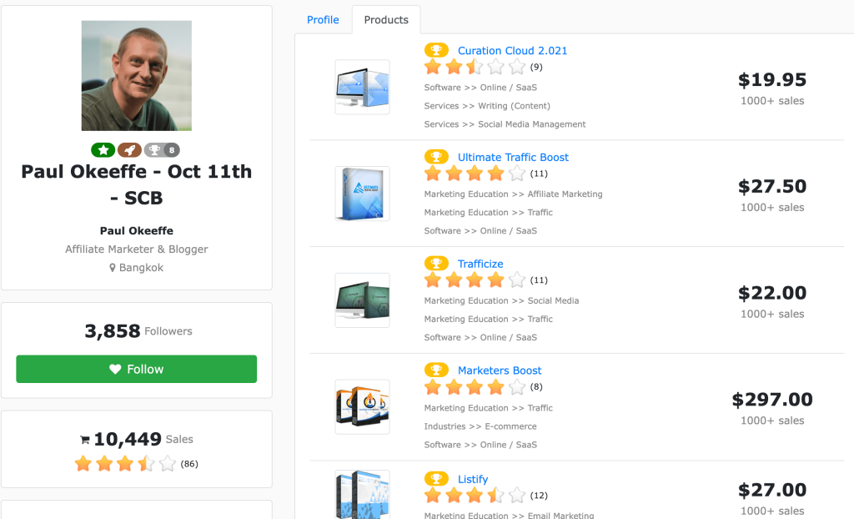The image size is (854, 519).
Task: Open the Products tab
Action: 385,19
